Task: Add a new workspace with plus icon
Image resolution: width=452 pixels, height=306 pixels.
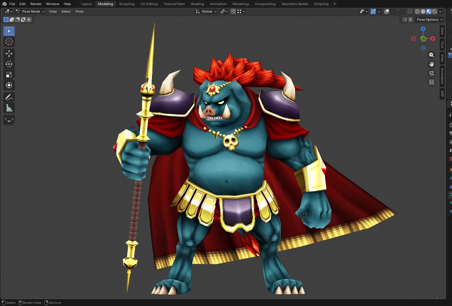Action: click(335, 4)
